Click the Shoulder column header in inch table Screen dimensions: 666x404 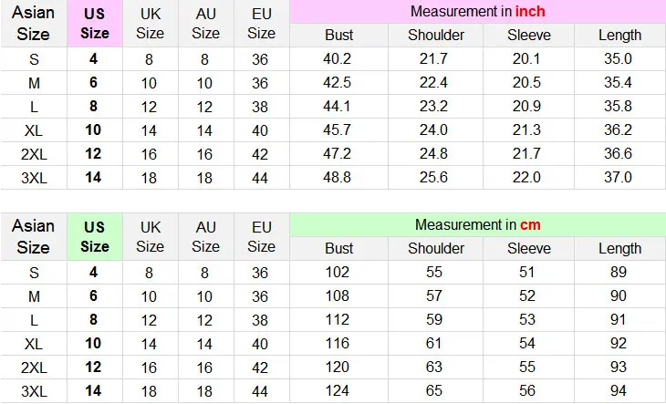coord(436,35)
